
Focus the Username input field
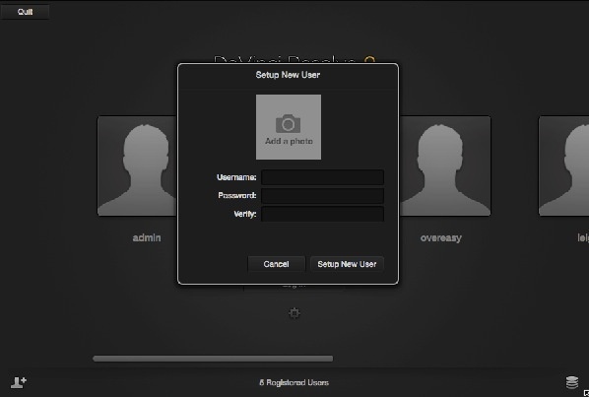(322, 177)
